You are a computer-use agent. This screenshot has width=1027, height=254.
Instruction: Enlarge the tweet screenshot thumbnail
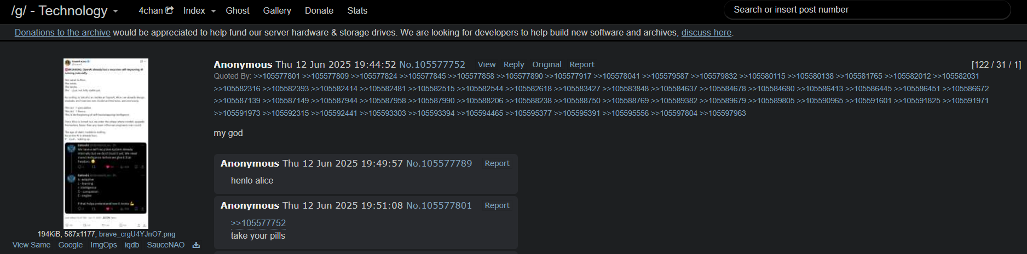coord(106,143)
